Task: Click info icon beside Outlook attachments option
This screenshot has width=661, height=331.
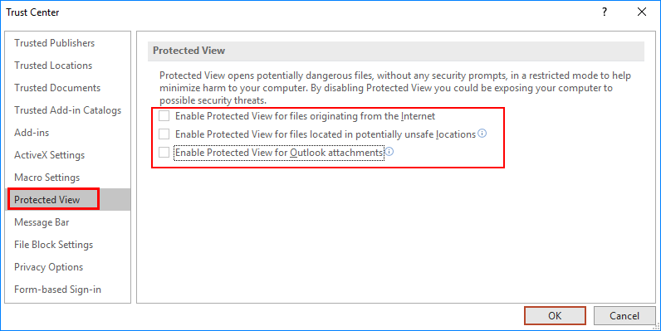Action: [389, 152]
